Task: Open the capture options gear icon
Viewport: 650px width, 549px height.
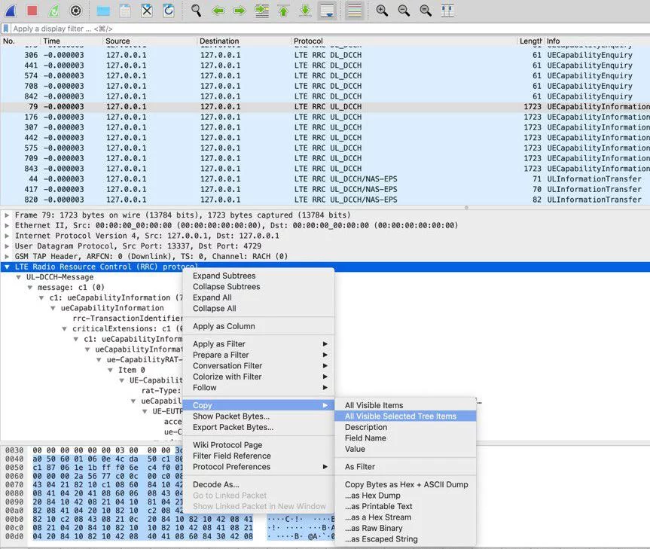Action: tap(75, 11)
